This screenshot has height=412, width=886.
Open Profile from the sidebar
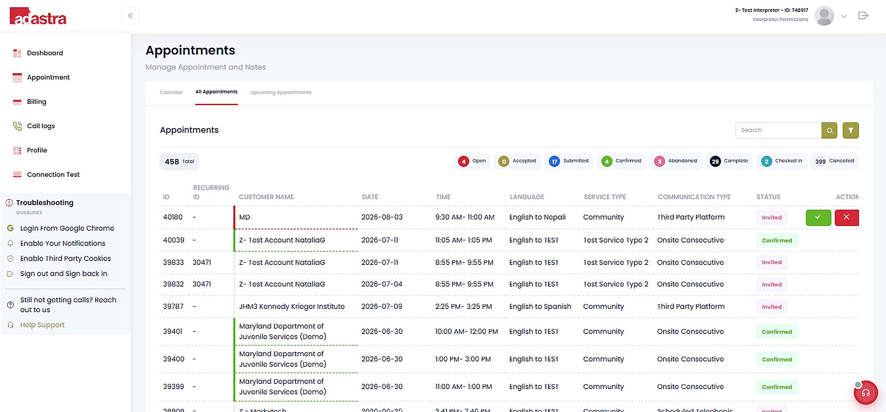[x=37, y=150]
